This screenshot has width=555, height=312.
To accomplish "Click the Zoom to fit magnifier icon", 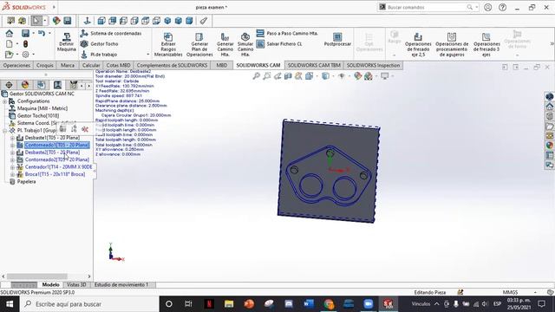I will [x=257, y=76].
